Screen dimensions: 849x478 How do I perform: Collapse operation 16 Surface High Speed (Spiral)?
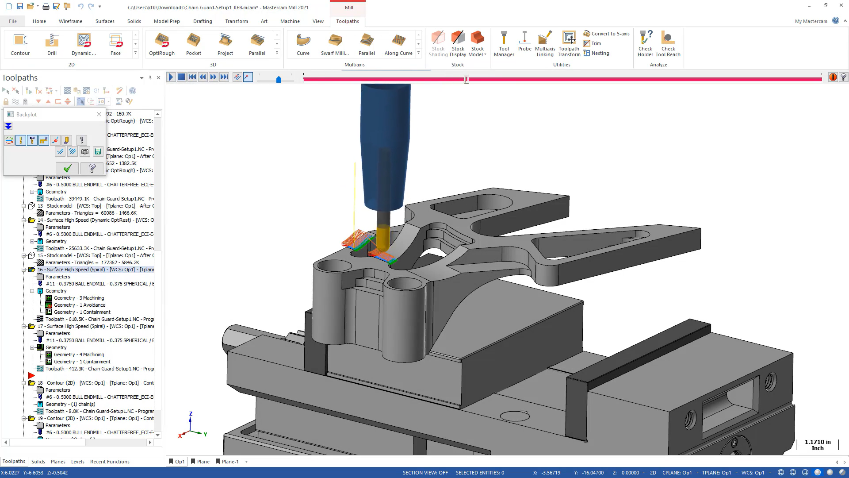pos(24,270)
